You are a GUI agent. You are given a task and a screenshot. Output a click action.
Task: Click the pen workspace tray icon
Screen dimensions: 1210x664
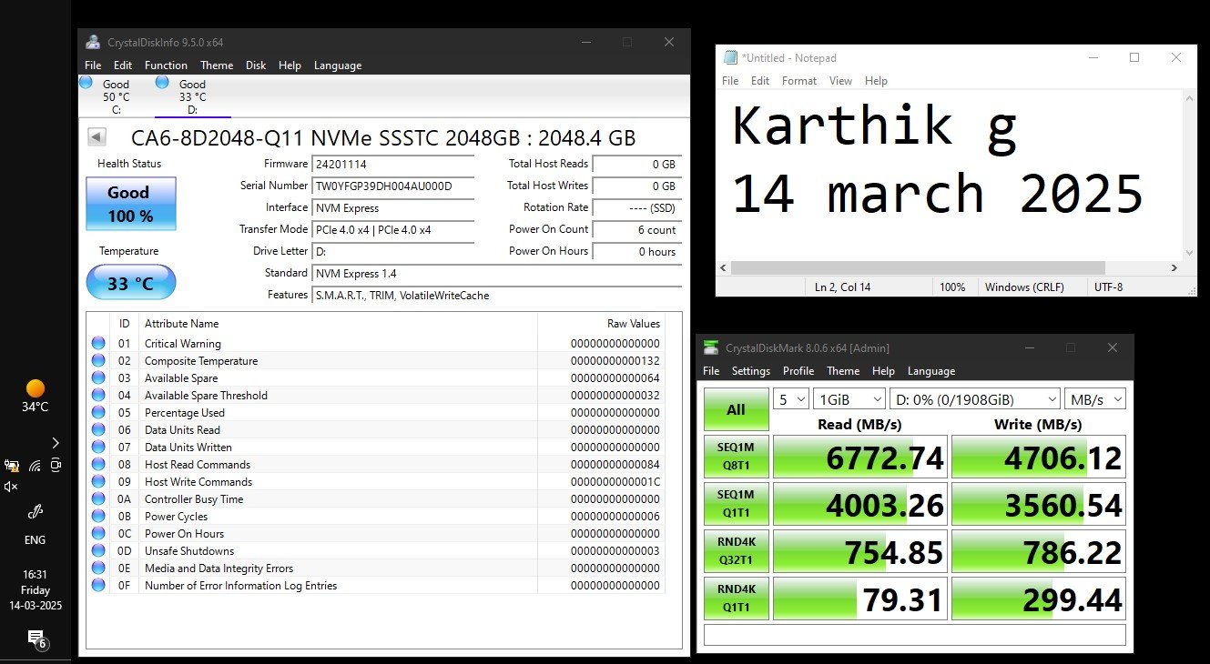click(x=35, y=510)
